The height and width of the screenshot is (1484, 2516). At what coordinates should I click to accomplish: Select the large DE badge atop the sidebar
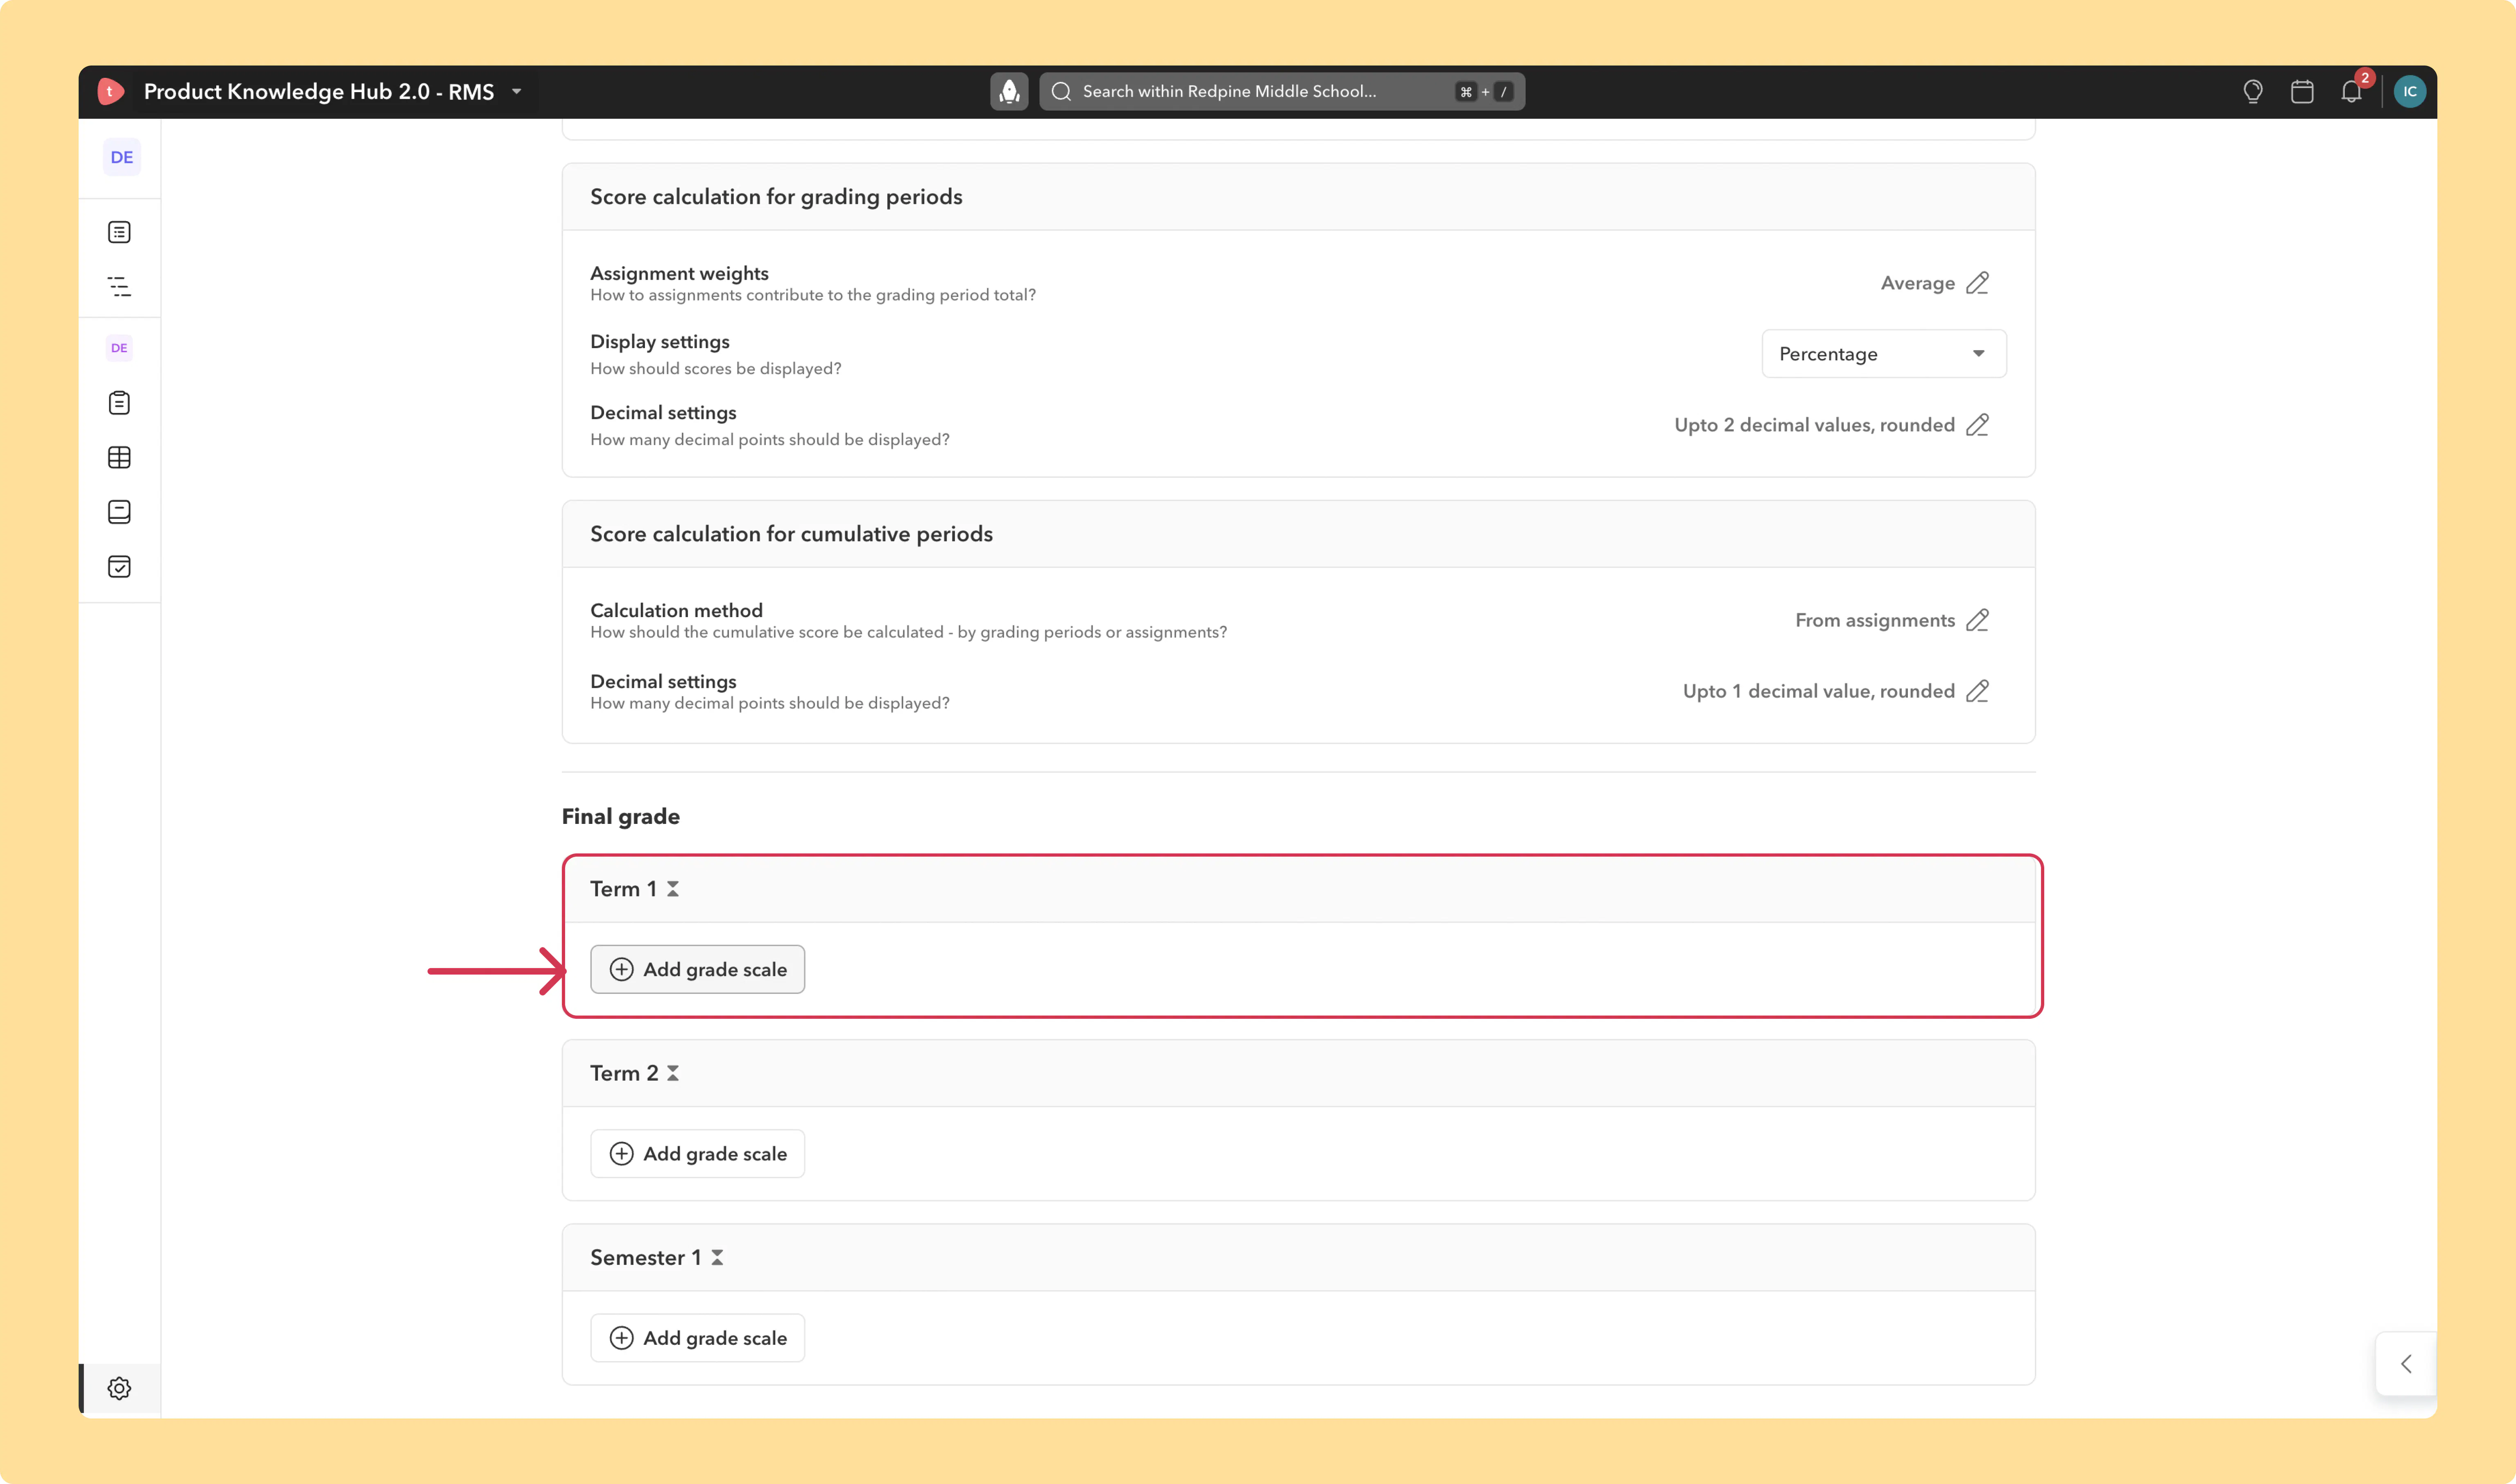point(122,157)
